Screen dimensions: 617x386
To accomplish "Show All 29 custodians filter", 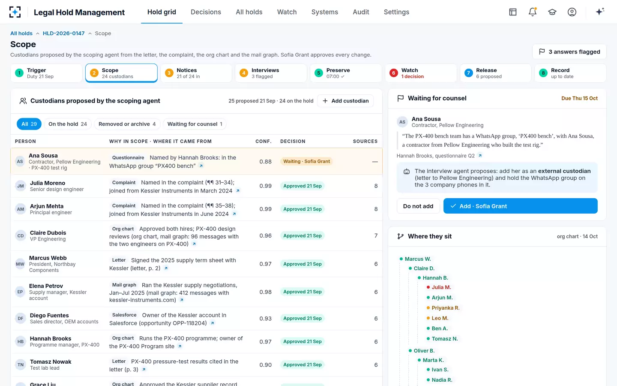I will tap(29, 124).
